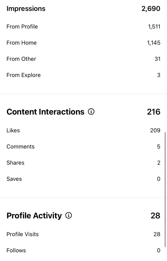Tap the Profile Visits row label
The height and width of the screenshot is (261, 167).
tap(23, 234)
